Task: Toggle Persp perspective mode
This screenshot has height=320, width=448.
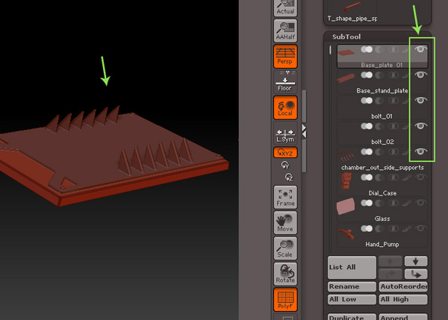Action: pyautogui.click(x=285, y=56)
